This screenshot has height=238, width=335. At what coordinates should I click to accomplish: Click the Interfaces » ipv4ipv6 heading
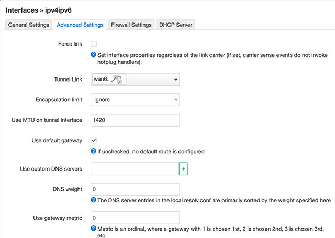[39, 10]
